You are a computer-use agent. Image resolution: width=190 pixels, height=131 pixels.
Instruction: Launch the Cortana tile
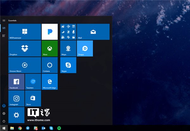[50, 65]
